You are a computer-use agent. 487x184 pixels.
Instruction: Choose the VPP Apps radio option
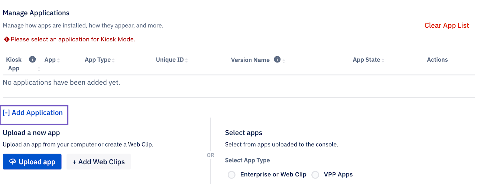(315, 175)
